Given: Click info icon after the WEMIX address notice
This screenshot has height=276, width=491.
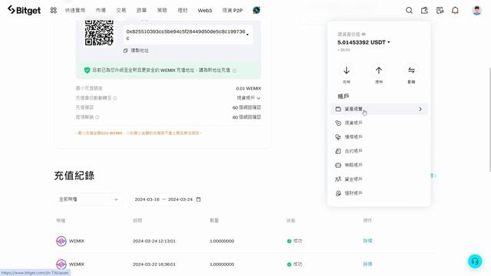Looking at the screenshot, I should (234, 71).
